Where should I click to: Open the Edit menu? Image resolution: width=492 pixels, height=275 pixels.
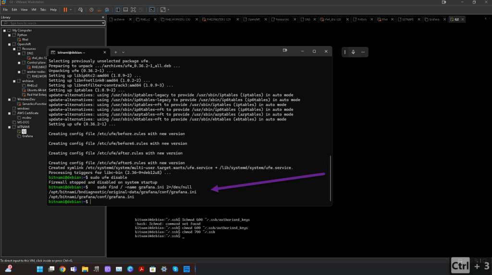[x=14, y=10]
